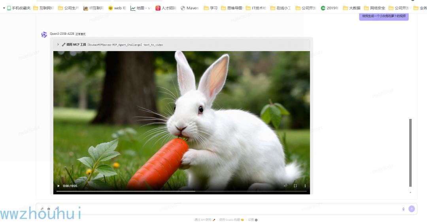This screenshot has height=222, width=427.
Task: Open the 业务 bookmark folder
Action: (420, 8)
